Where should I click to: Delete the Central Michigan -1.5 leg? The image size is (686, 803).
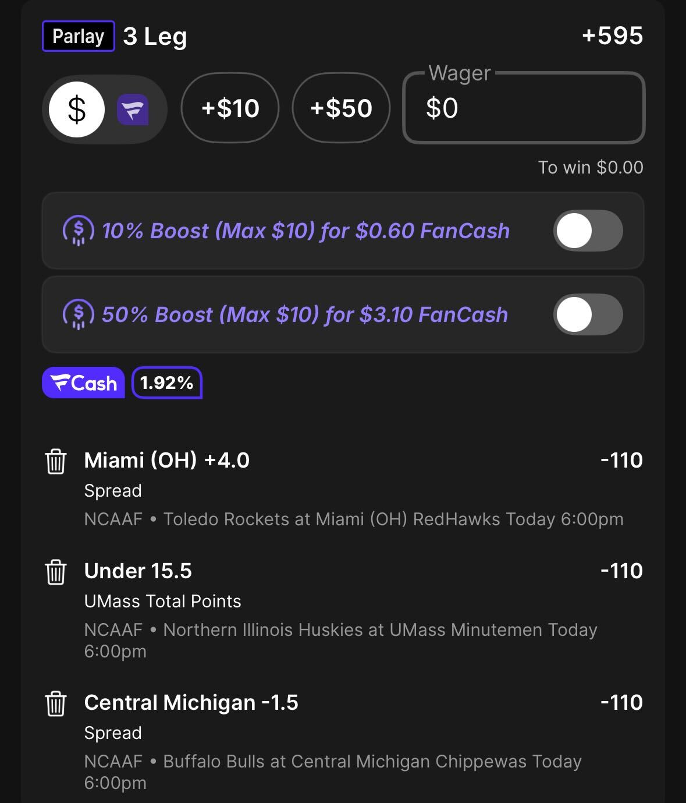pos(55,703)
